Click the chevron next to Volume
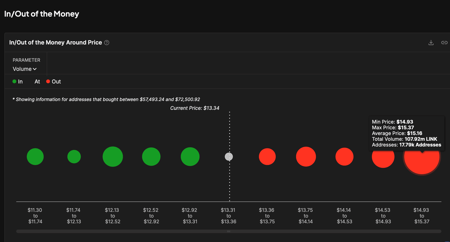Image resolution: width=450 pixels, height=242 pixels. [35, 69]
